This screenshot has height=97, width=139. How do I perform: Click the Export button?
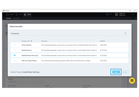coord(116,72)
